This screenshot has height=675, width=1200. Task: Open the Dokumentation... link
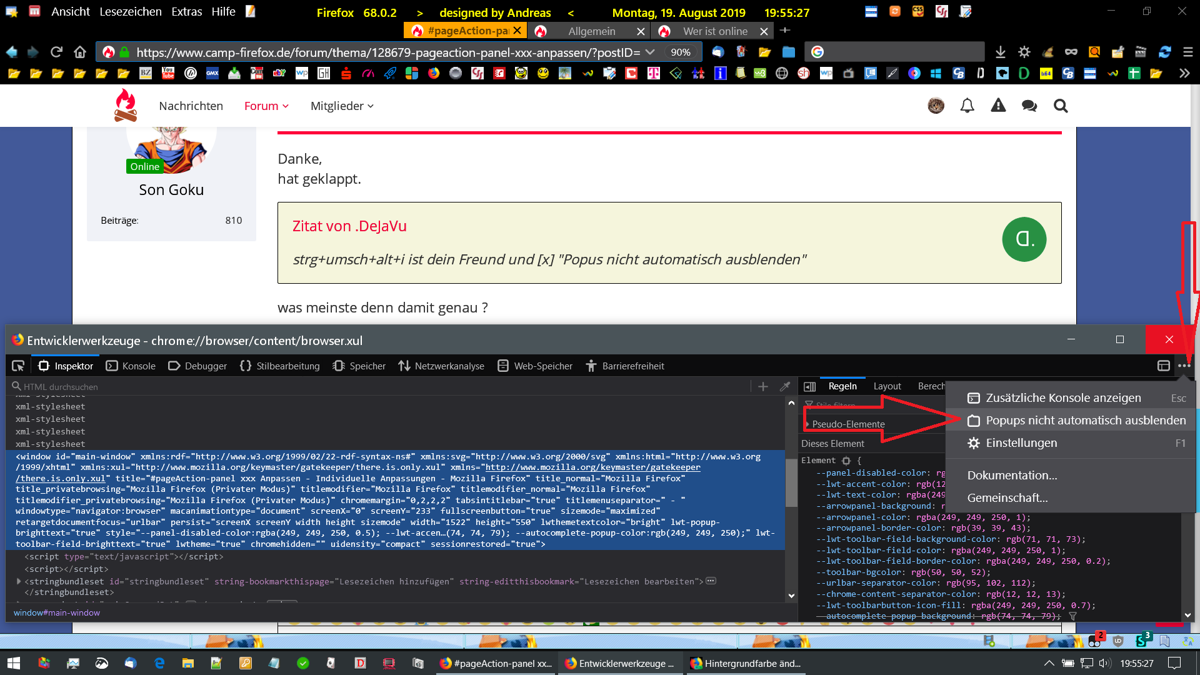click(x=1012, y=476)
